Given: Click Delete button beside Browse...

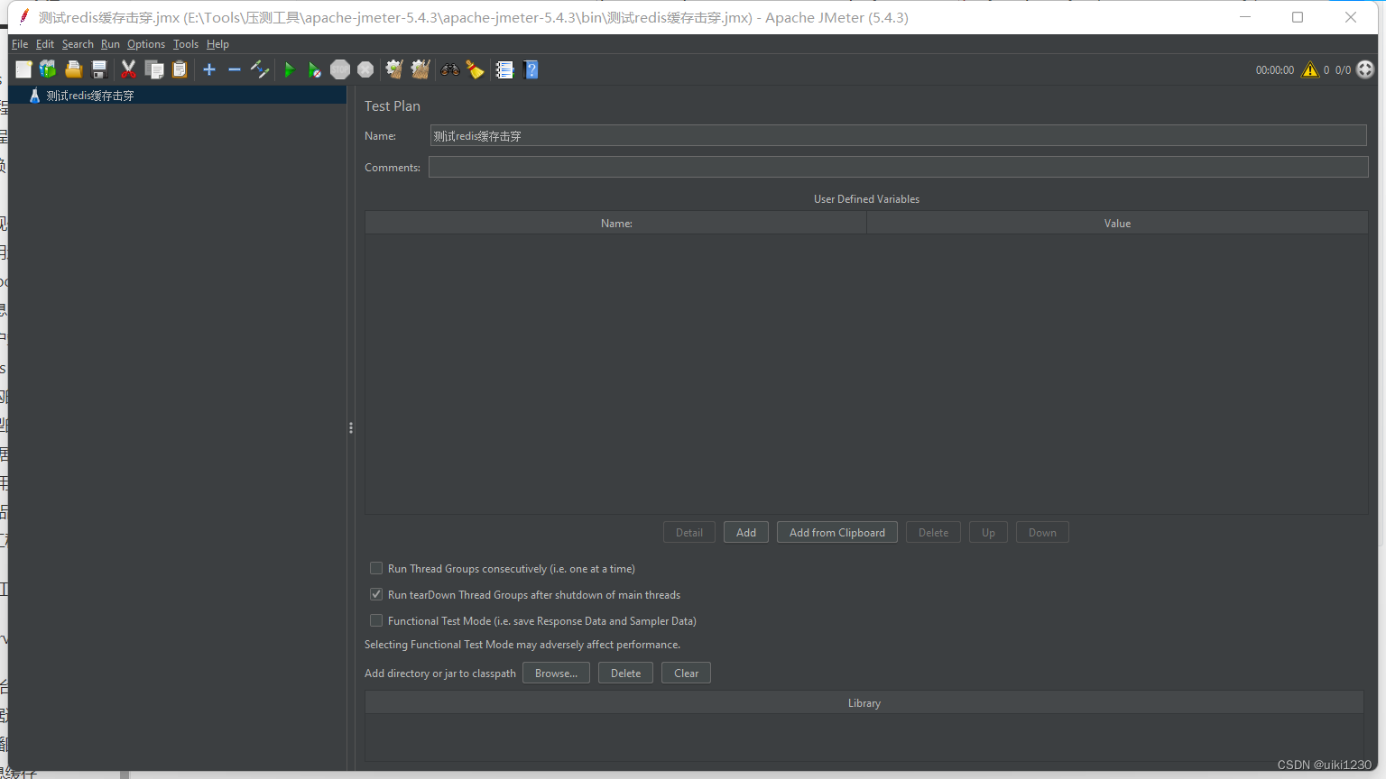Looking at the screenshot, I should 625,673.
